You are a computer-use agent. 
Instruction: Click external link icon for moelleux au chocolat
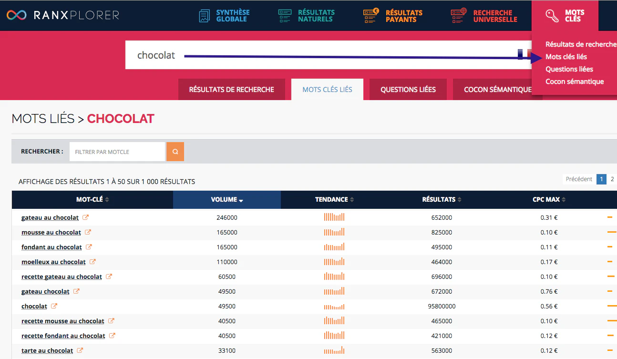point(93,262)
